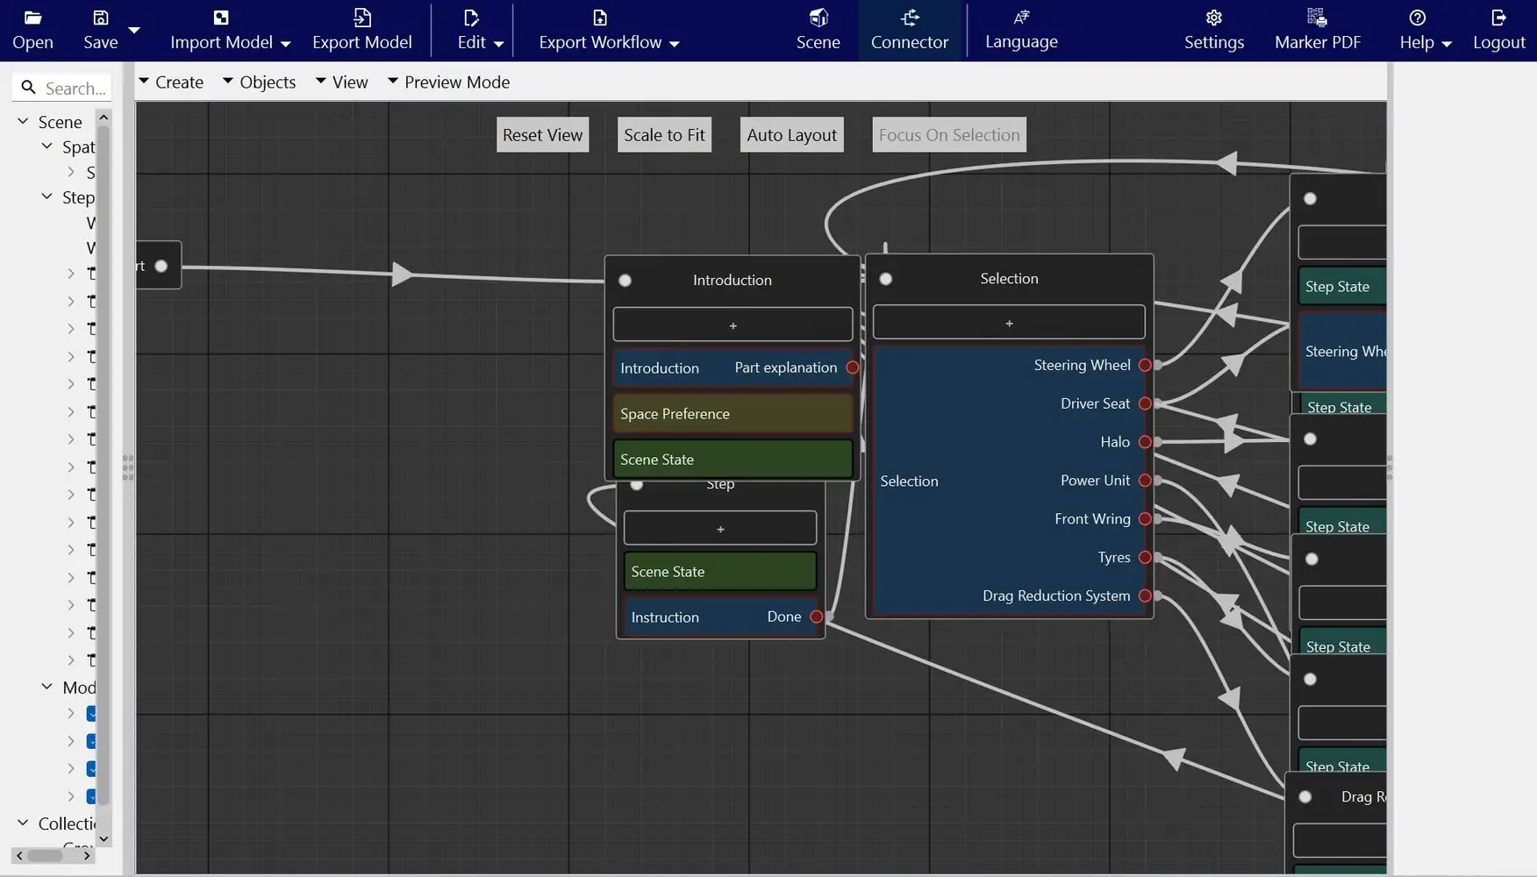The width and height of the screenshot is (1537, 877).
Task: Click the Selection node's input port
Action: point(886,279)
